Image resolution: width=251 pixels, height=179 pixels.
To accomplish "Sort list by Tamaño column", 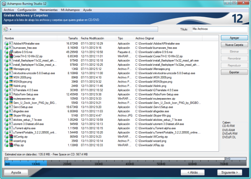I will tap(68, 38).
